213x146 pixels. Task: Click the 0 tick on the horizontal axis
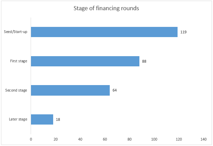31,139
